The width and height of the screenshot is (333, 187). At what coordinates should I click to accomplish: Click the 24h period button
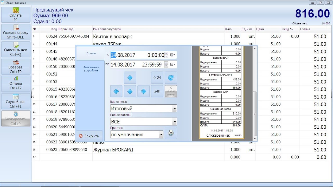(x=157, y=91)
